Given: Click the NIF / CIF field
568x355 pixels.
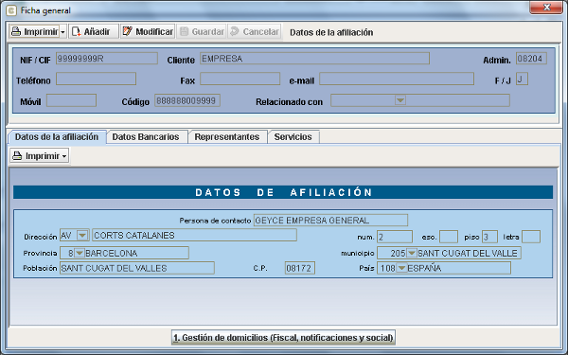Looking at the screenshot, I should (x=107, y=59).
